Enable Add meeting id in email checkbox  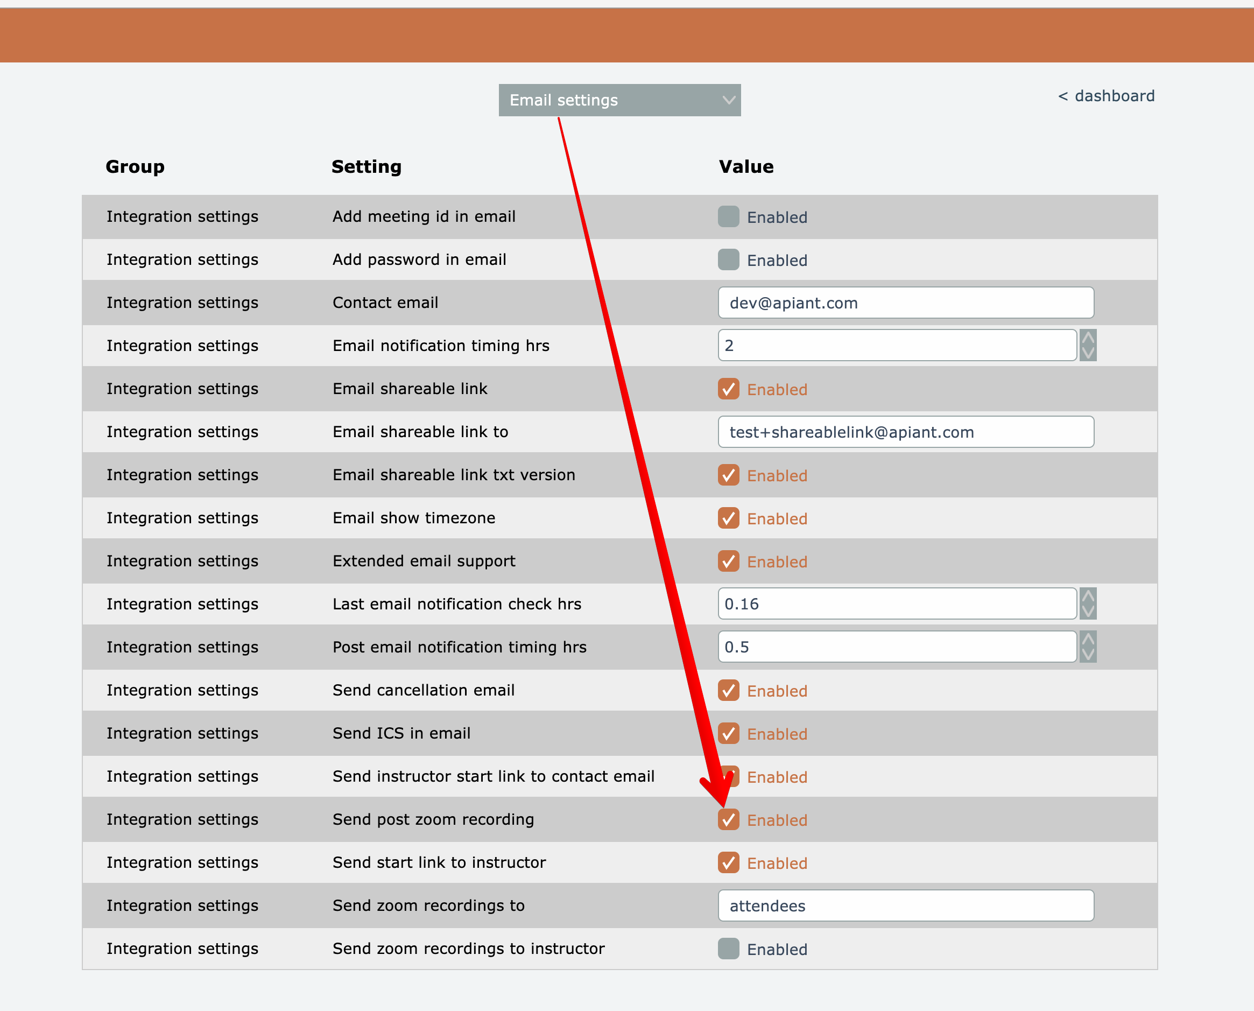728,216
